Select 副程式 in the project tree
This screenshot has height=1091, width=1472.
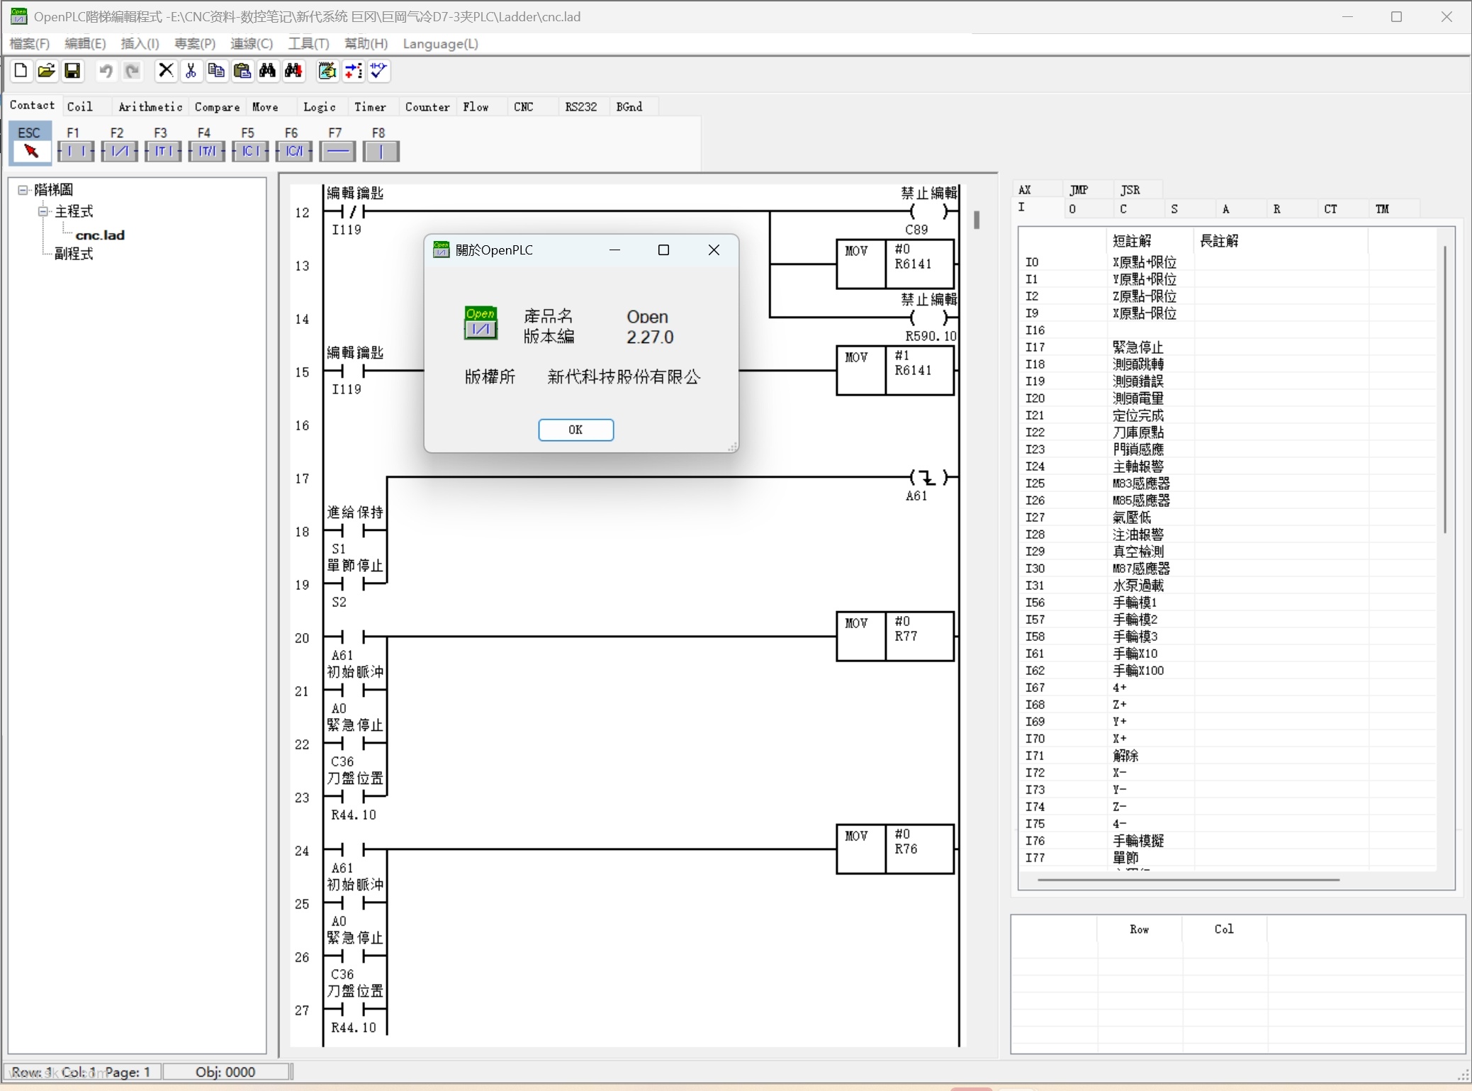point(74,254)
